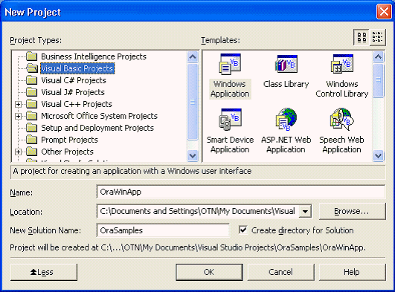The width and height of the screenshot is (395, 292).
Task: Select Business Intelligence Projects tree item
Action: click(94, 56)
